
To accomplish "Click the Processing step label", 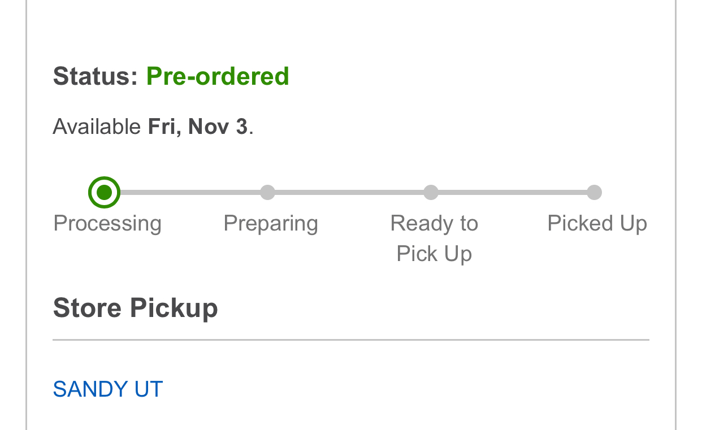I will point(107,224).
